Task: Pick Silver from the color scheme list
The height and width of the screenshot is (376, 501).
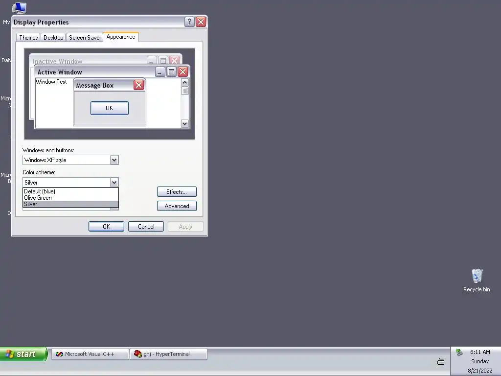Action: tap(70, 204)
